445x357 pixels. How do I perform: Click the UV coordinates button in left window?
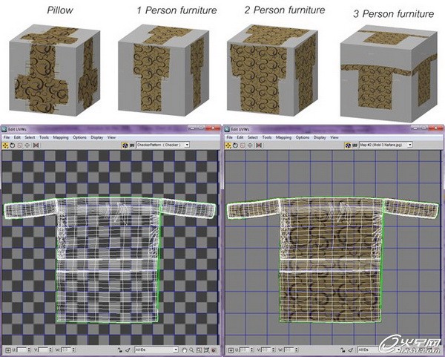pos(132,145)
